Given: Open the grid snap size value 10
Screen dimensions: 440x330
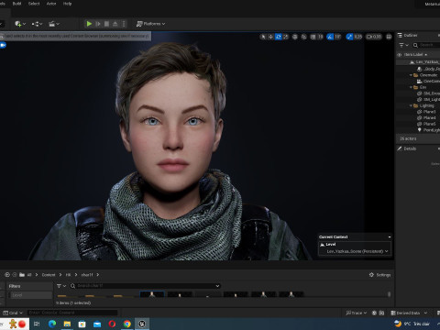Looking at the screenshot, I should pos(320,37).
